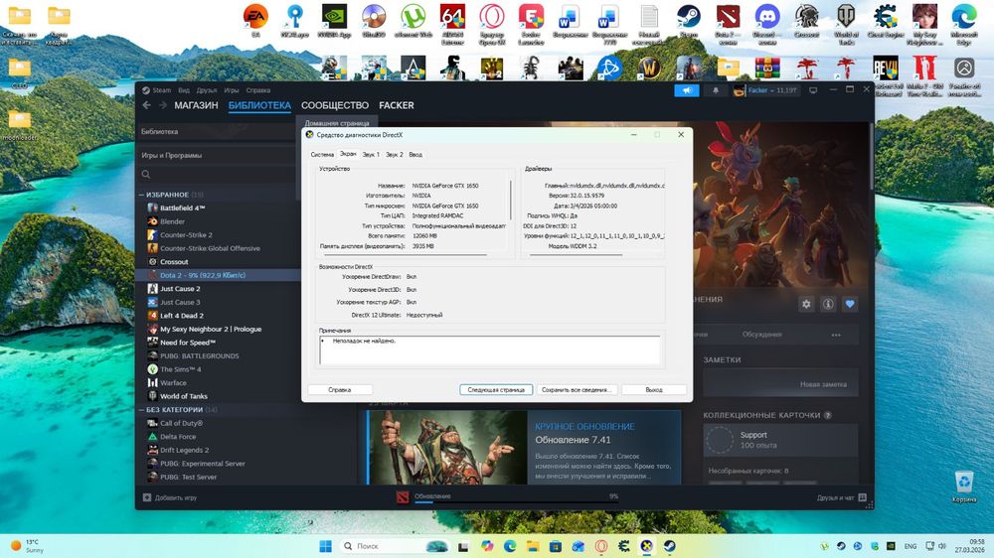Click the Выход button in DirectX dialog

point(654,390)
